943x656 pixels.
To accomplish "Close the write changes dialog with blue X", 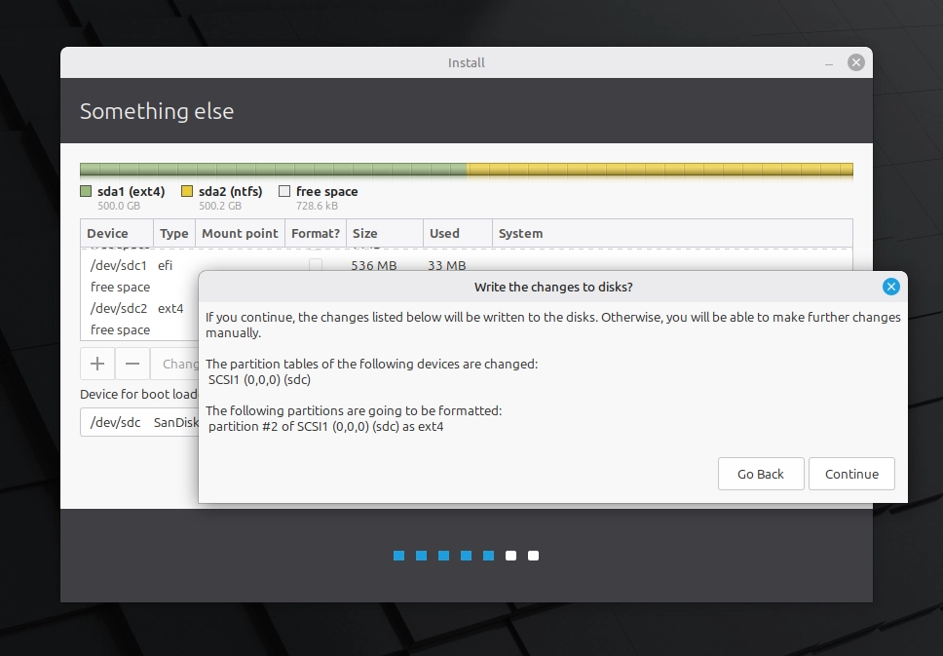I will pos(890,287).
